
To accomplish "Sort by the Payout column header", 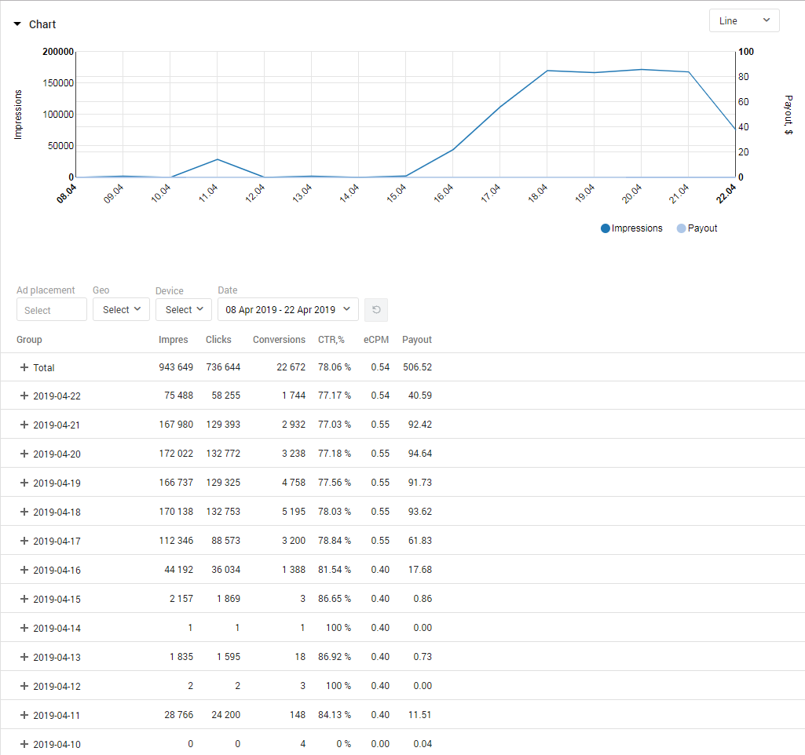I will [x=417, y=340].
